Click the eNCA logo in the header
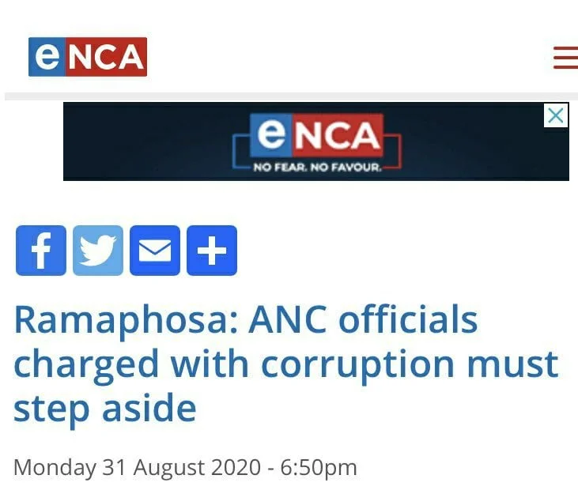Screen dimensions: 578x494 click(x=88, y=57)
